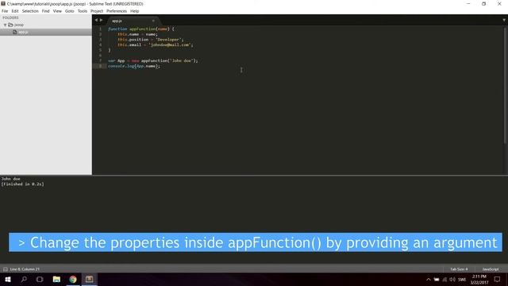Click line number 1 in gutter
Viewport: 508px width, 286px height.
point(101,29)
